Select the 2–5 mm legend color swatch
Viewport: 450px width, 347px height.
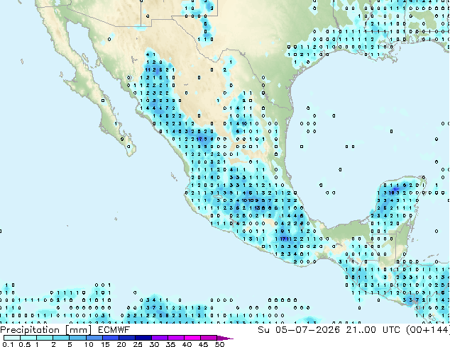pos(61,338)
